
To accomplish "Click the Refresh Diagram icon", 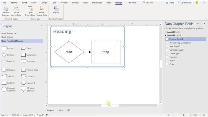I will (x=6, y=9).
